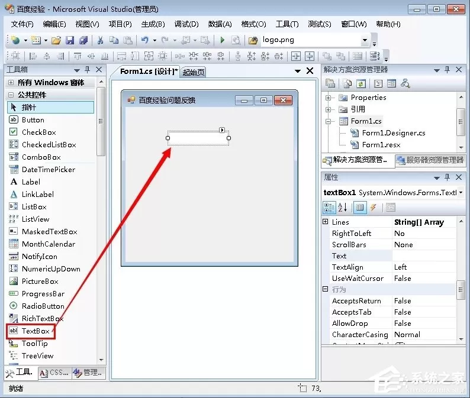Image resolution: width=470 pixels, height=398 pixels.
Task: Switch to Server Explorer tab
Action: pyautogui.click(x=430, y=160)
